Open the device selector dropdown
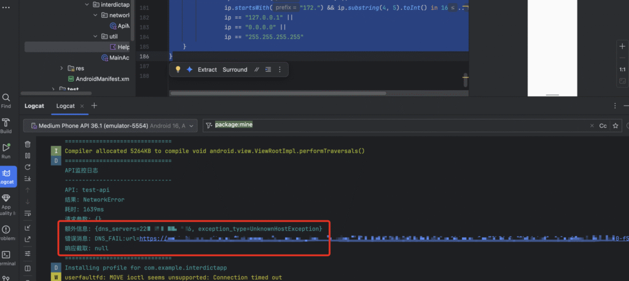Screen dimensions: 629x281 click(x=111, y=125)
